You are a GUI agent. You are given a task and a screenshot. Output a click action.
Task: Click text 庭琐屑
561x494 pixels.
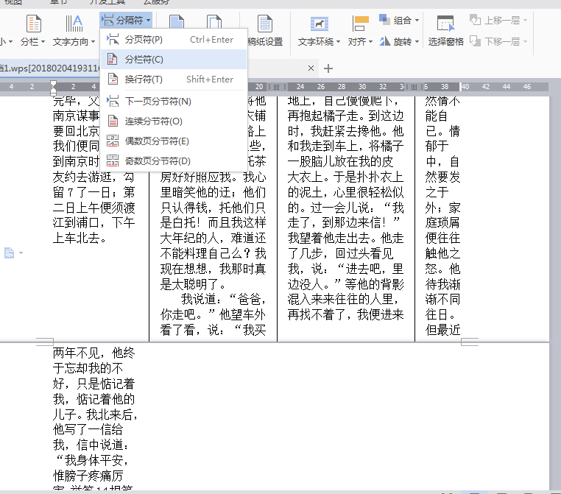click(442, 223)
